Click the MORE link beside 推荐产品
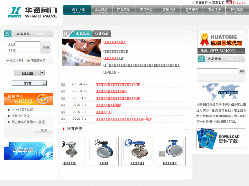This screenshot has height=186, width=249. (187, 129)
